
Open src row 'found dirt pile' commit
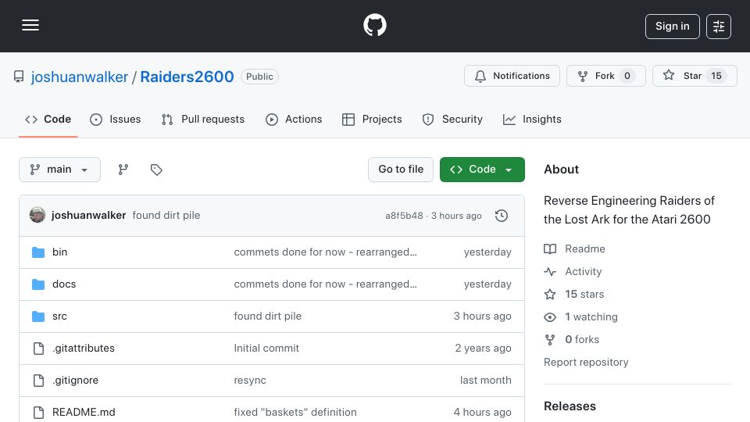tap(267, 316)
